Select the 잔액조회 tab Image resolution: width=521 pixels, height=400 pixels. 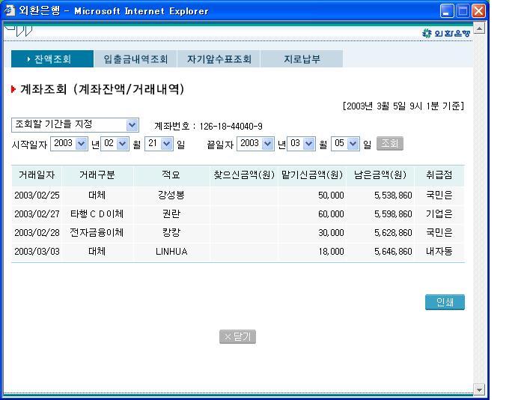[52, 59]
